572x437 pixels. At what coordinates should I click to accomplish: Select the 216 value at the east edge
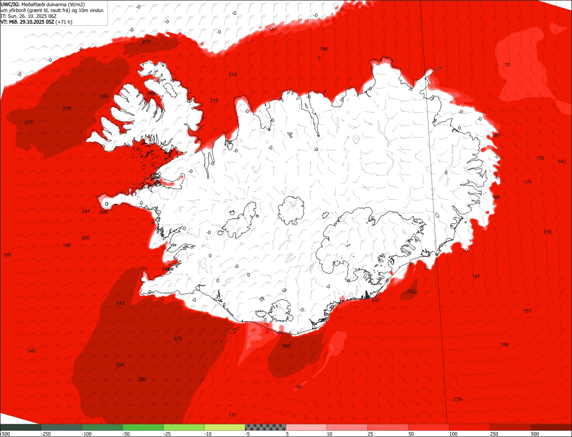click(x=547, y=232)
